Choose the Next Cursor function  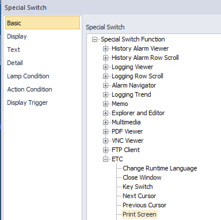139,196
